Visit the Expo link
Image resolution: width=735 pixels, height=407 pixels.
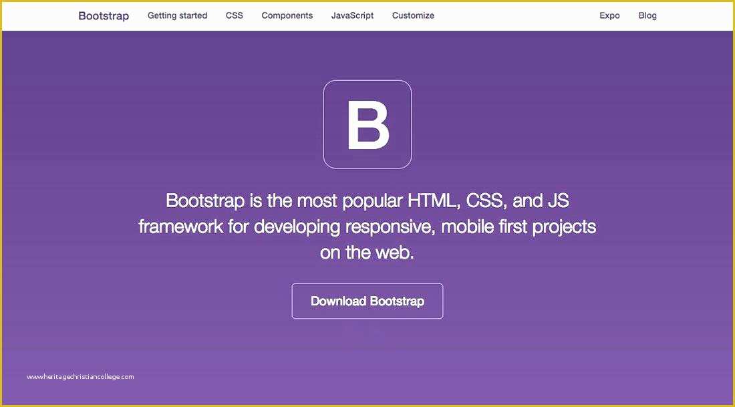609,15
